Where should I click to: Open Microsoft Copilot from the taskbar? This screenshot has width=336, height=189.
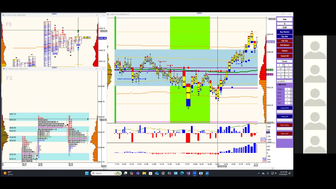click(x=132, y=173)
